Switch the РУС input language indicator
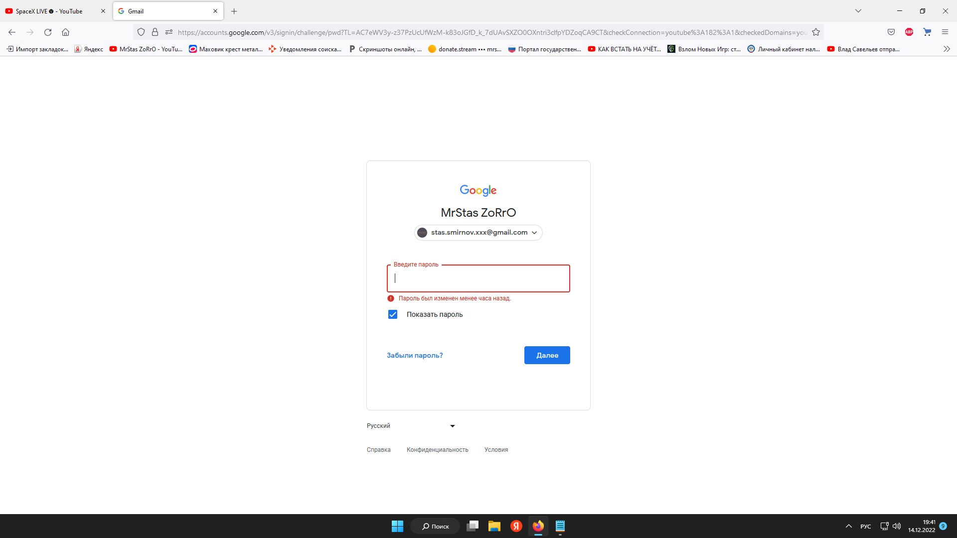 (x=866, y=527)
